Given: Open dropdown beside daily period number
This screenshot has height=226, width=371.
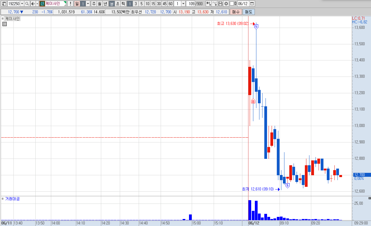Looking at the screenshot, I should pos(88,4).
